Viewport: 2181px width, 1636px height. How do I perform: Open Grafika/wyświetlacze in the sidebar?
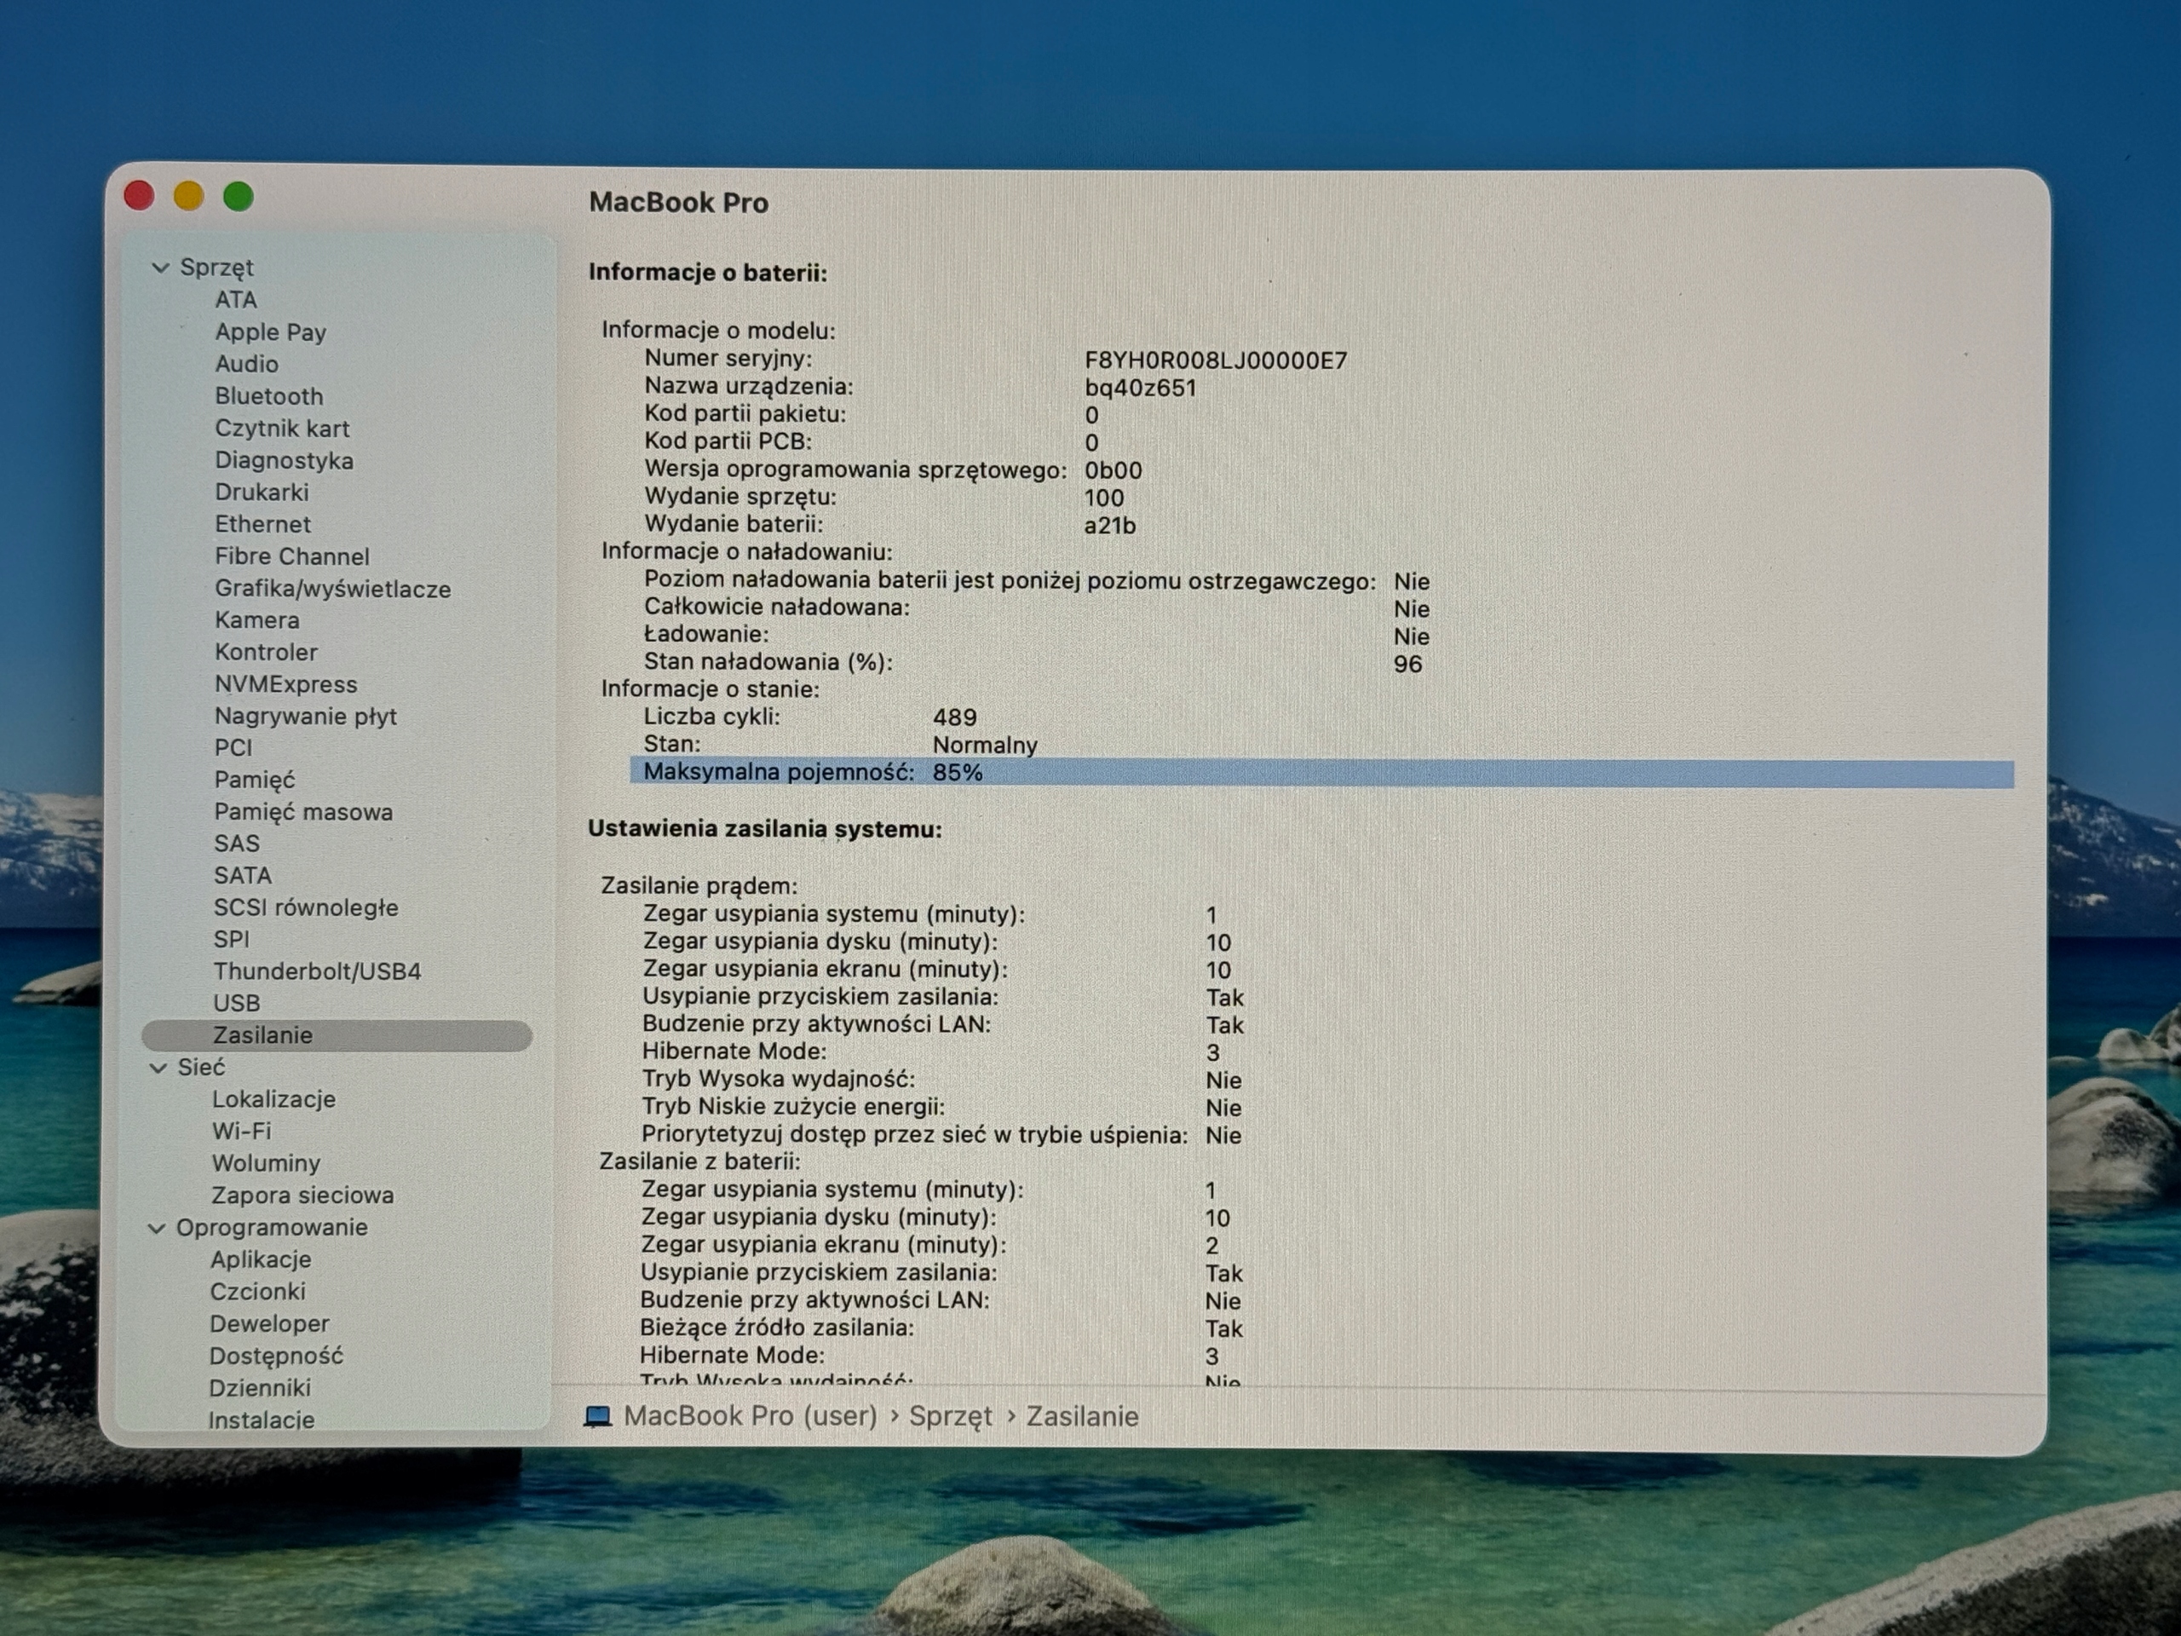click(333, 589)
